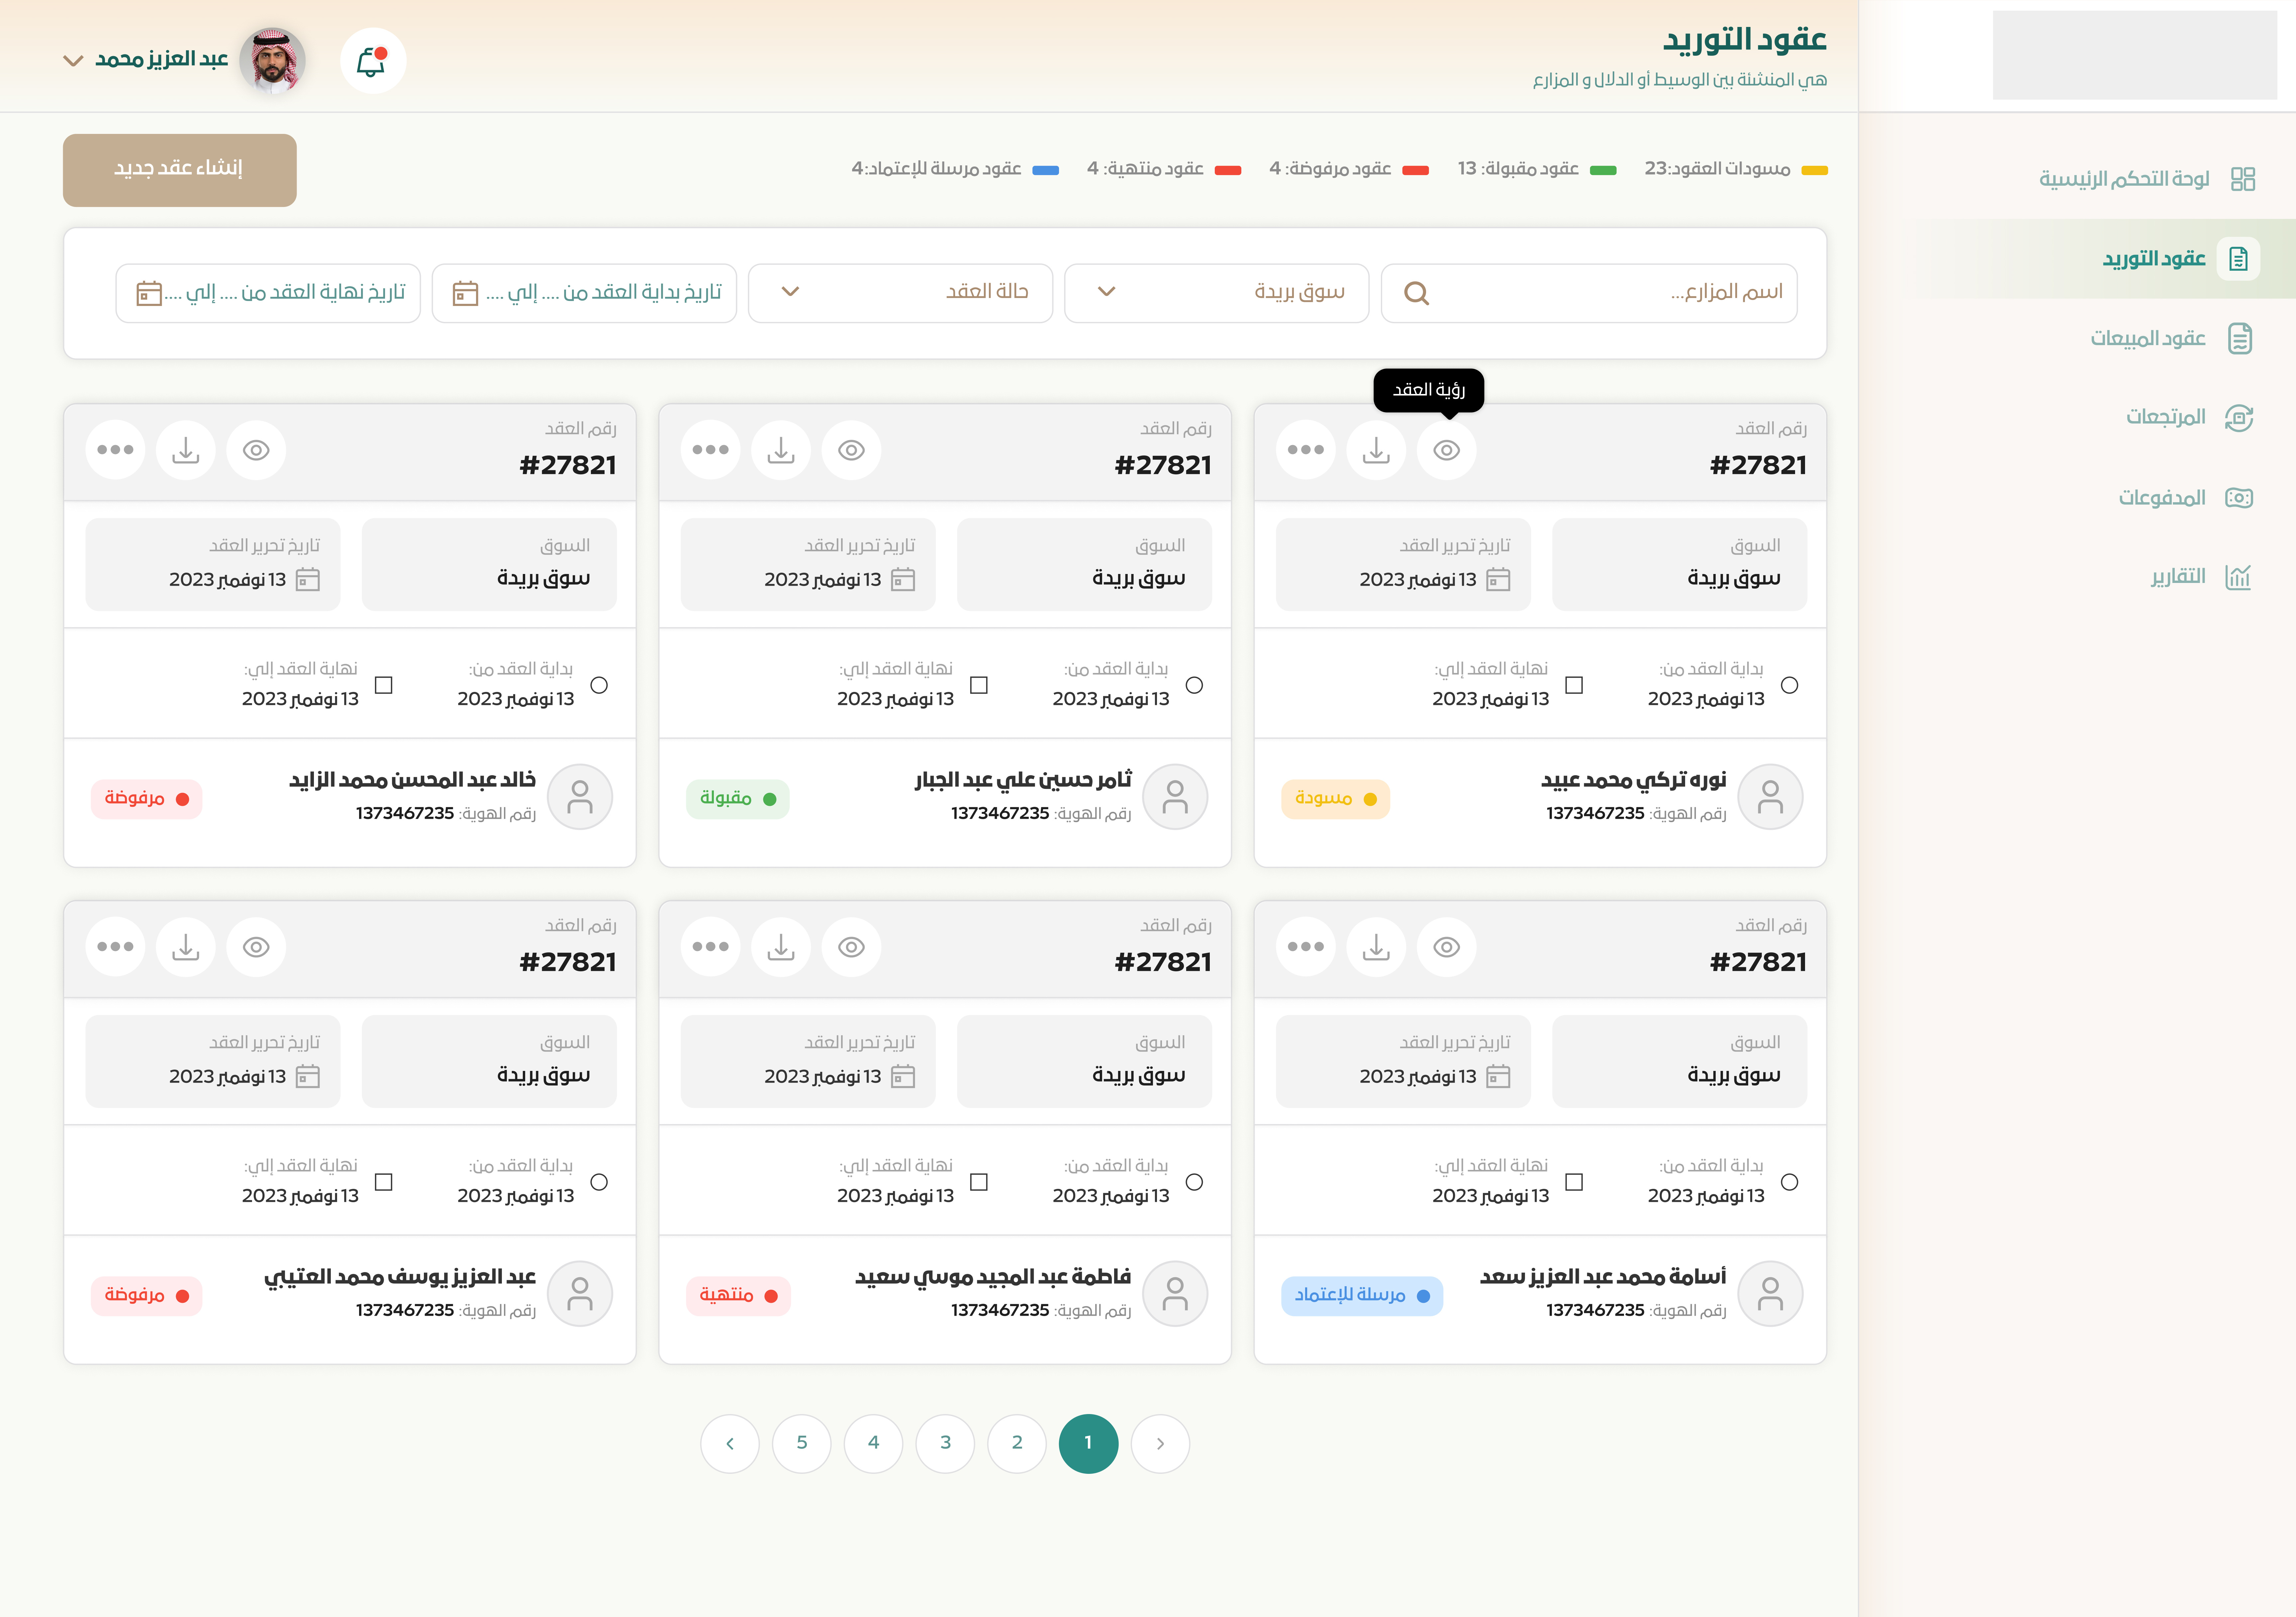This screenshot has width=2296, height=1617.
Task: Click the عقود المبيعات document icon
Action: coord(2240,338)
